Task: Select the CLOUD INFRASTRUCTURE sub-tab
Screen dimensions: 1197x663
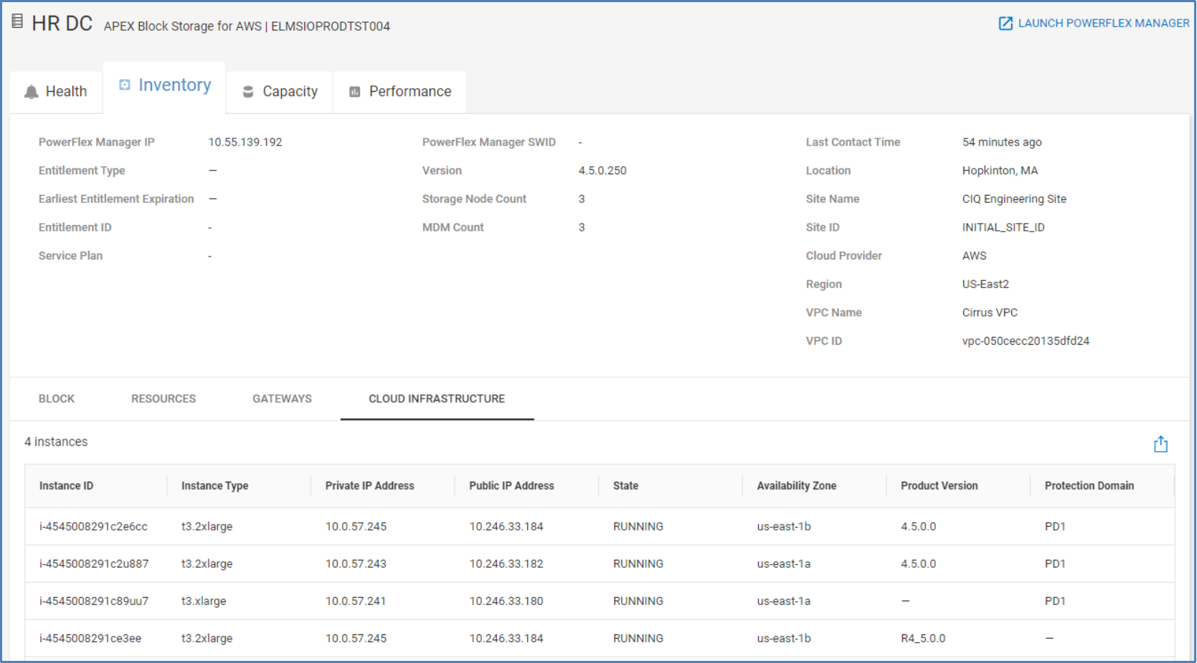Action: click(437, 399)
